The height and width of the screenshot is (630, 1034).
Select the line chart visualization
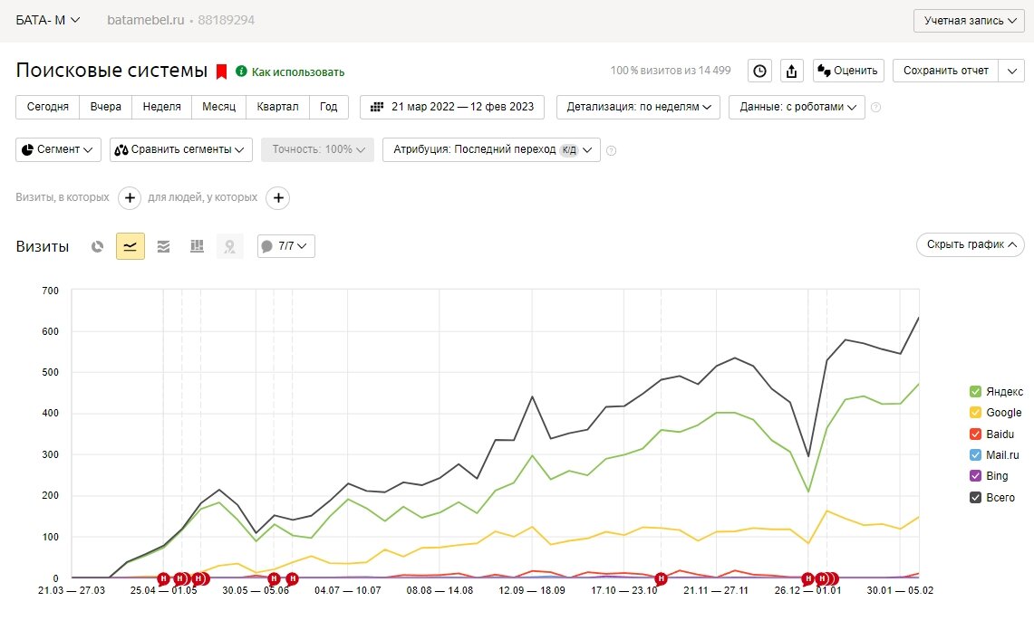point(130,245)
